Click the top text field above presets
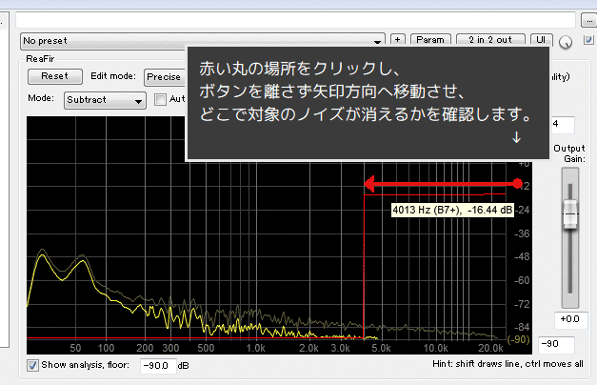Viewport: 597px width, 385px height. tap(295, 19)
